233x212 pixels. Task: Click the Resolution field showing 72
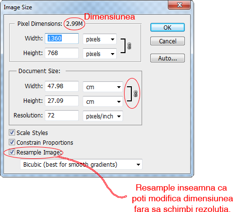[x=62, y=116]
